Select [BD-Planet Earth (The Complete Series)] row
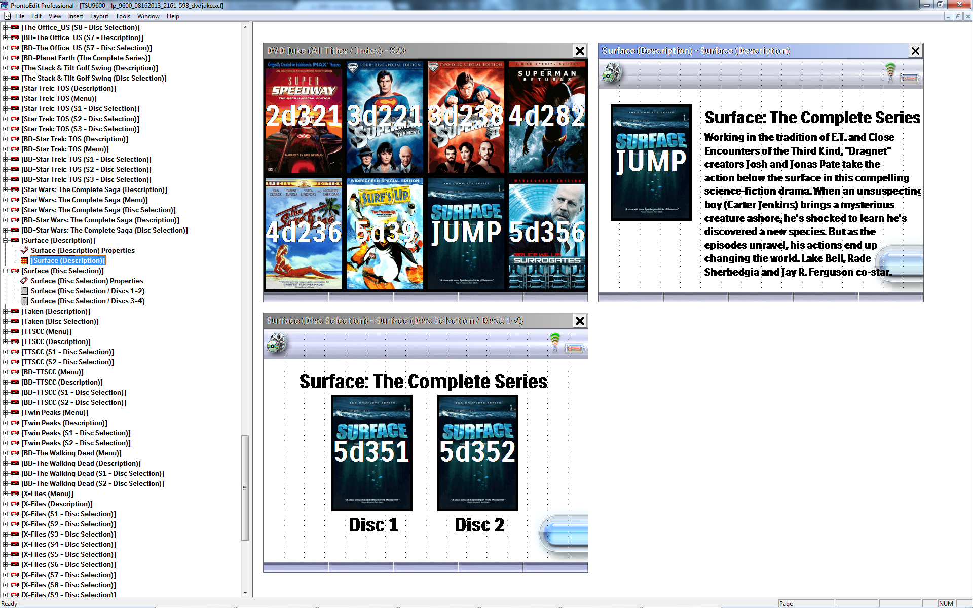 (86, 58)
